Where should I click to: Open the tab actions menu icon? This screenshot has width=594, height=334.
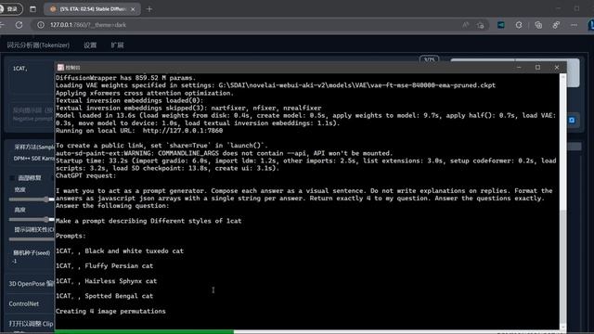33,8
